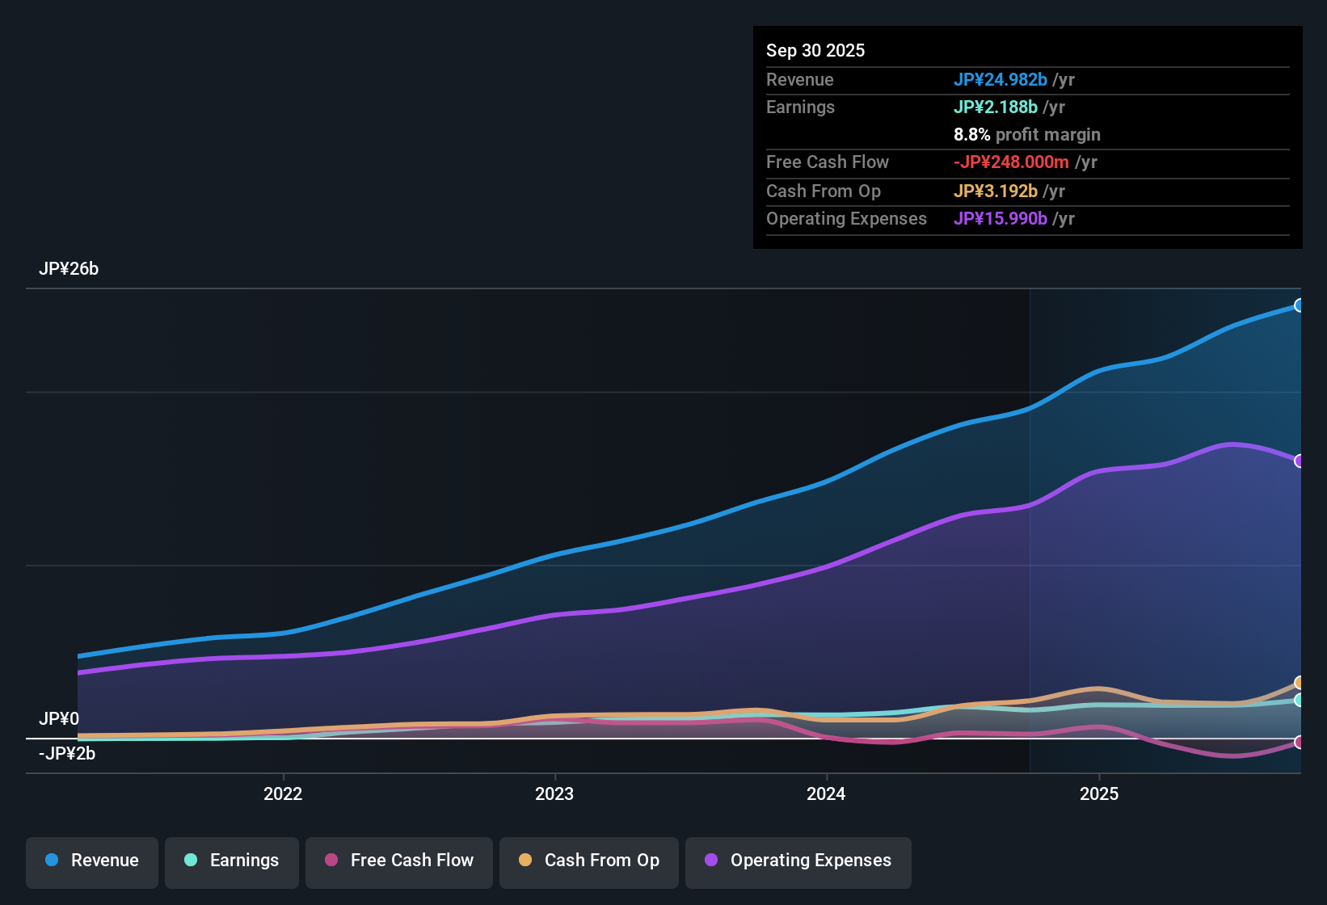Click the blue Revenue legend dot
Screen dimensions: 1327x905
(x=51, y=861)
